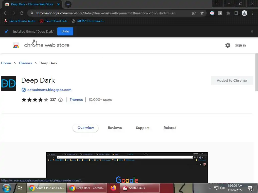Click Added to Chrome button
258x193 pixels.
click(x=232, y=80)
